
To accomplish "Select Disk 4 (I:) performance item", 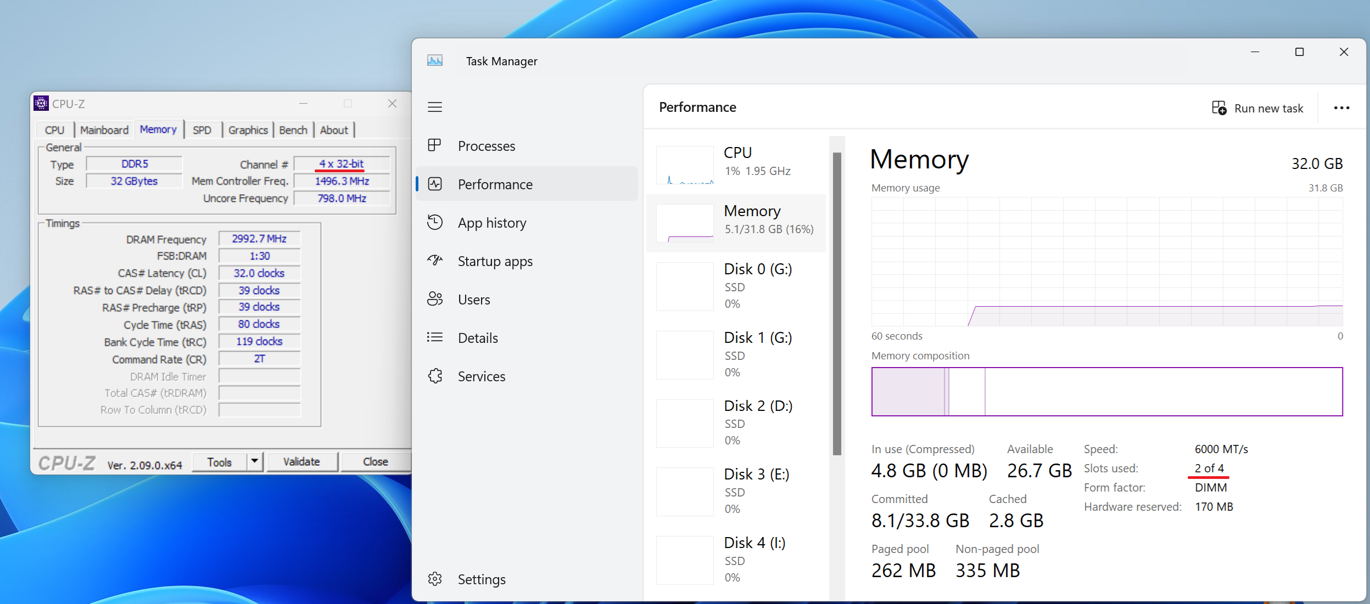I will pyautogui.click(x=736, y=560).
